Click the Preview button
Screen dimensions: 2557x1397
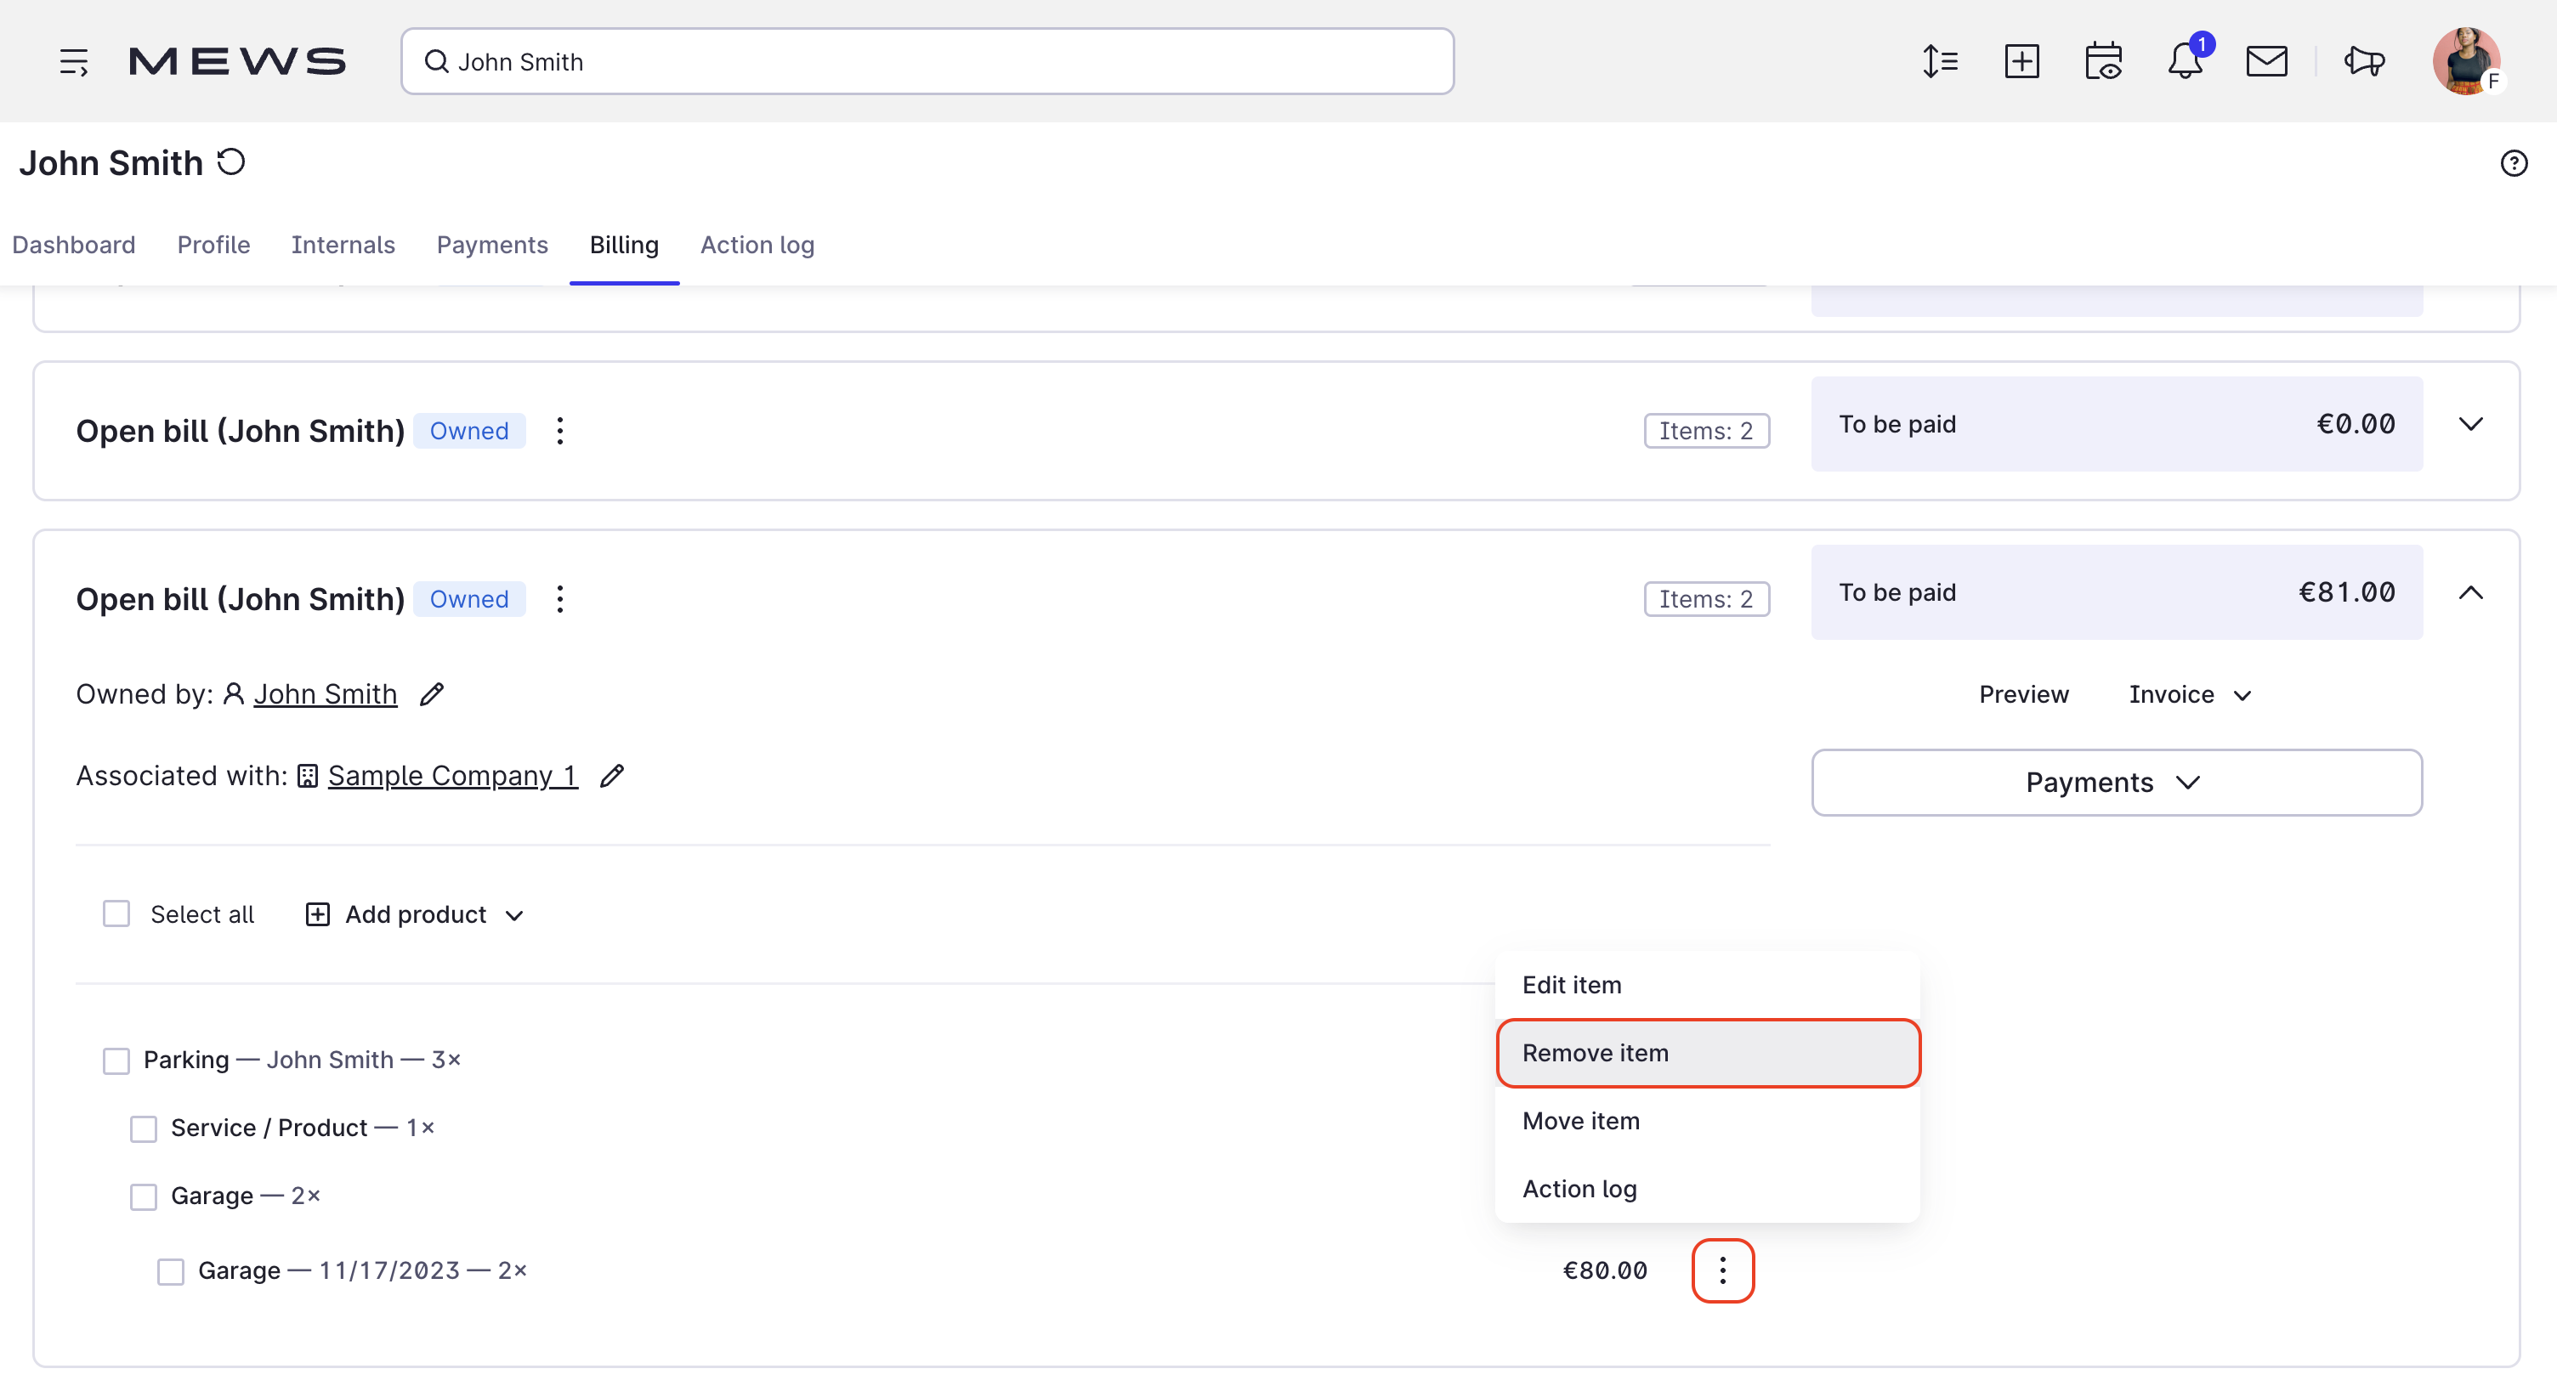tap(2023, 694)
